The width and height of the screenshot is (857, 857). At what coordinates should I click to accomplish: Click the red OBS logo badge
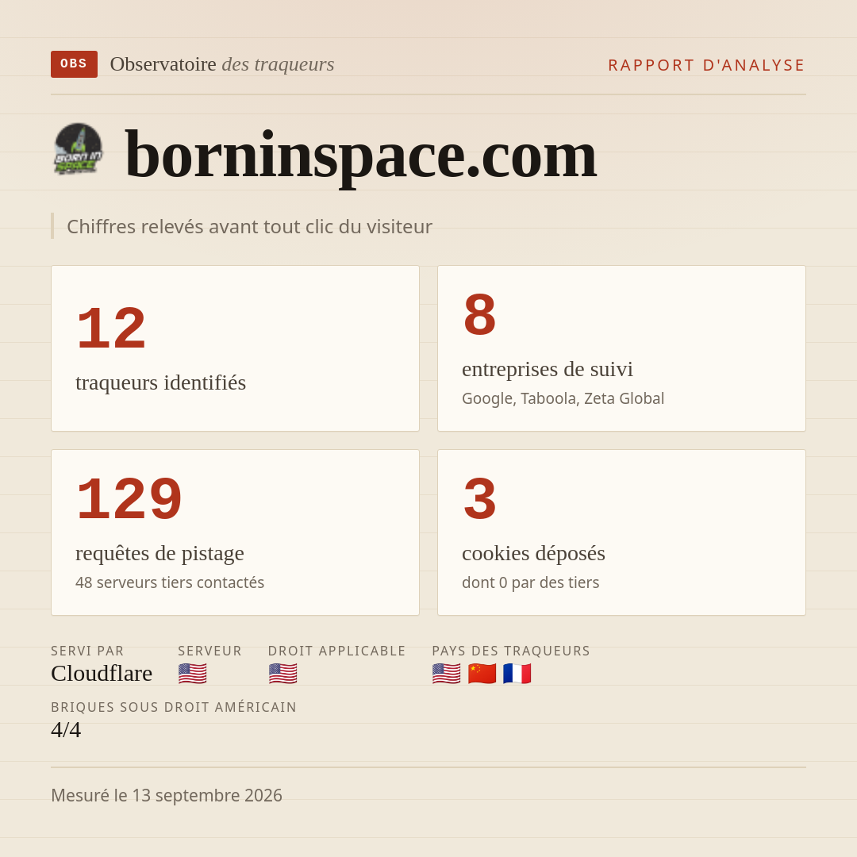click(75, 64)
